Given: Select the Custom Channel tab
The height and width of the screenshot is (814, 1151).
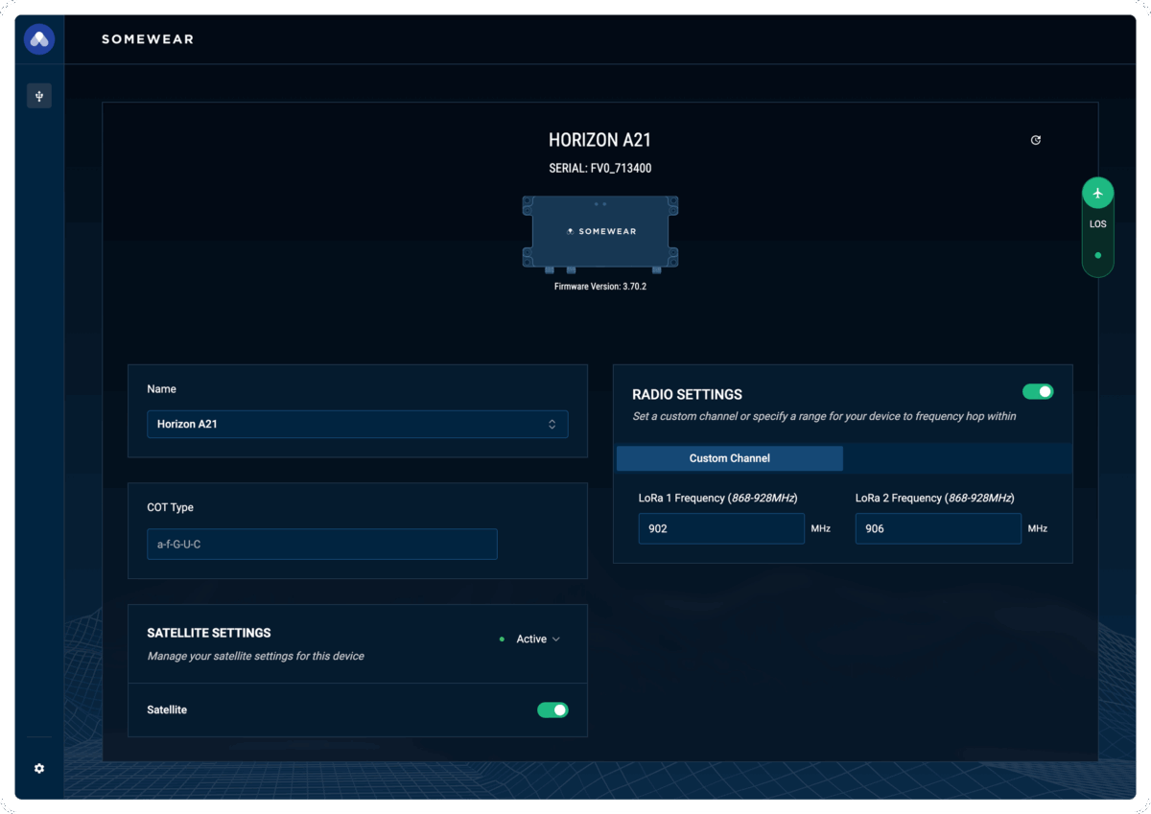Looking at the screenshot, I should point(730,458).
